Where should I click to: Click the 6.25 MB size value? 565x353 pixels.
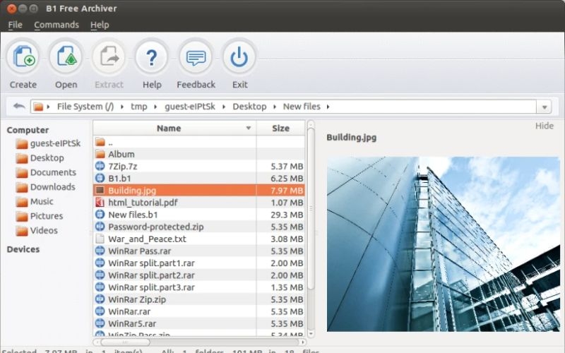[x=287, y=179]
